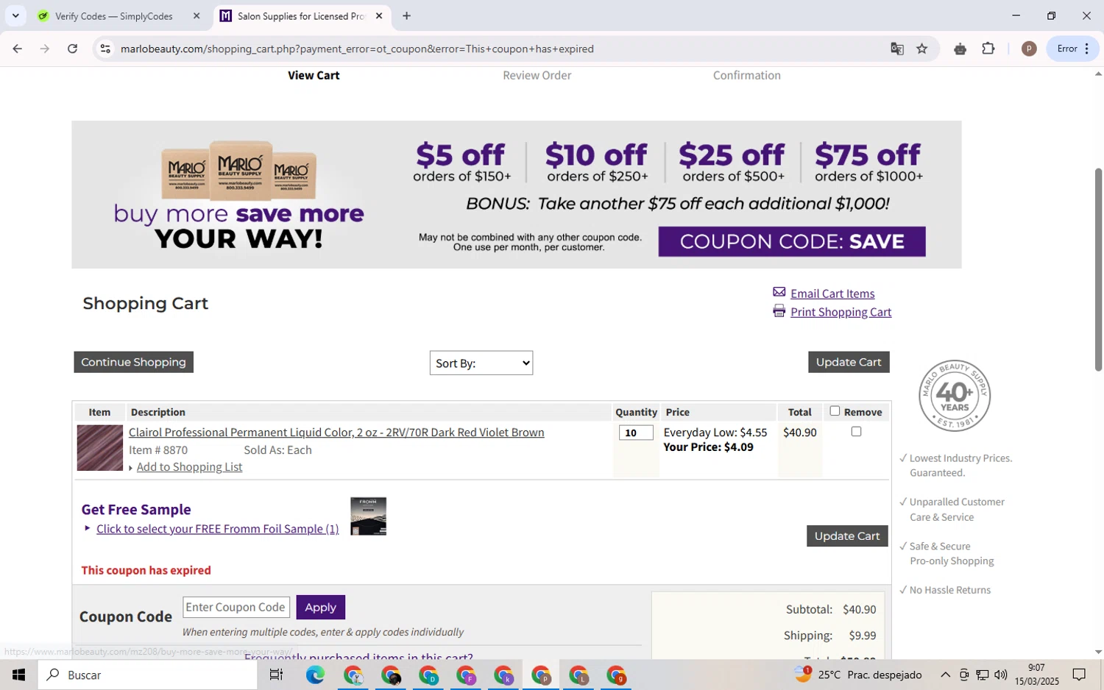This screenshot has height=690, width=1104.
Task: Open the Windows Start menu
Action: click(18, 675)
